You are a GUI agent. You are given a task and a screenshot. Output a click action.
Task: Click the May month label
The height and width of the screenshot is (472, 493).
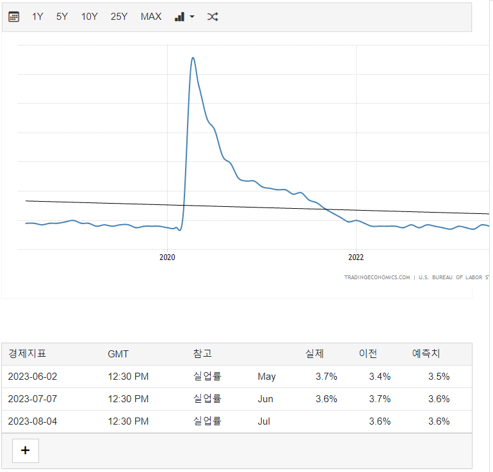(266, 377)
